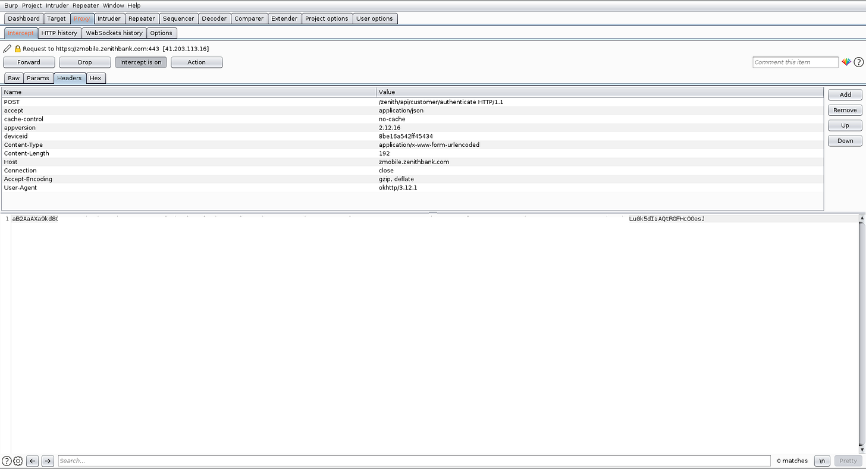The image size is (866, 469).
Task: Open the Extender tab
Action: [284, 18]
